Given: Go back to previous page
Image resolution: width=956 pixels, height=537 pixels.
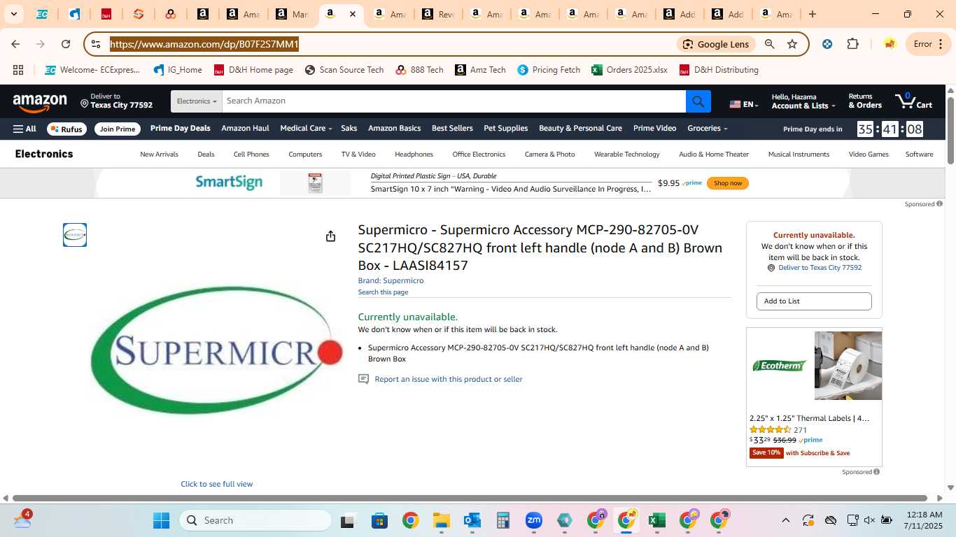Looking at the screenshot, I should (15, 44).
